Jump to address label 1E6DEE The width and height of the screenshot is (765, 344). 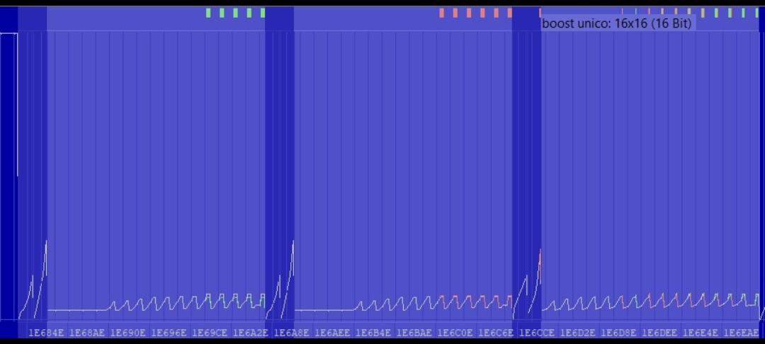tap(659, 333)
